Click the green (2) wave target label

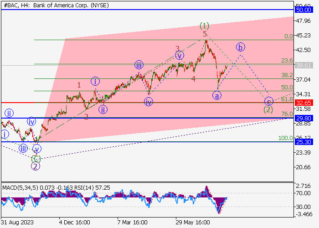coord(268,109)
